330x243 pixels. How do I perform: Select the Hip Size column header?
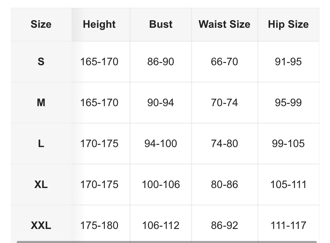pyautogui.click(x=288, y=24)
